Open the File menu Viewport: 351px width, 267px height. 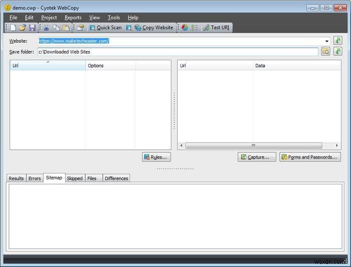13,18
